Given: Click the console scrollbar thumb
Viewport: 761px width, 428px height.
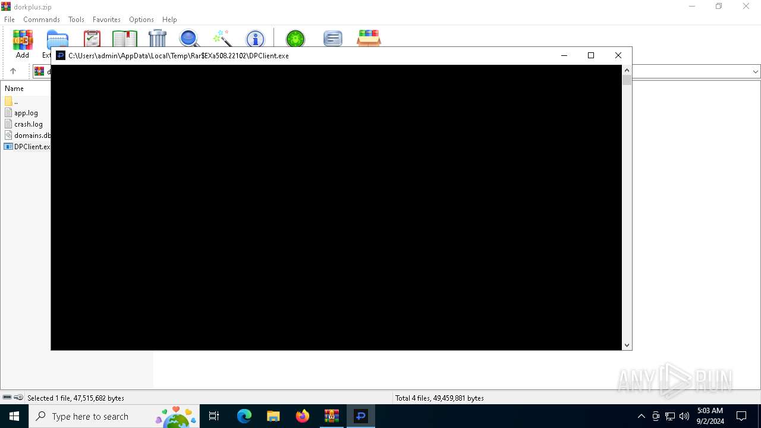Looking at the screenshot, I should [x=627, y=80].
